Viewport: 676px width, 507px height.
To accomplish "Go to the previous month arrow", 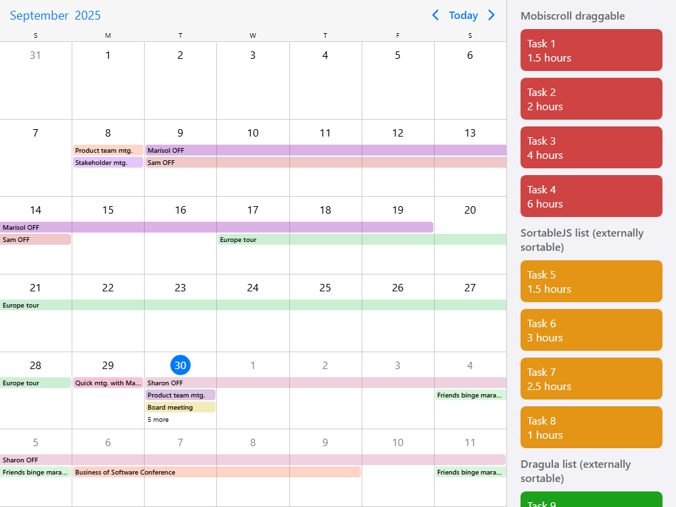I will [435, 15].
